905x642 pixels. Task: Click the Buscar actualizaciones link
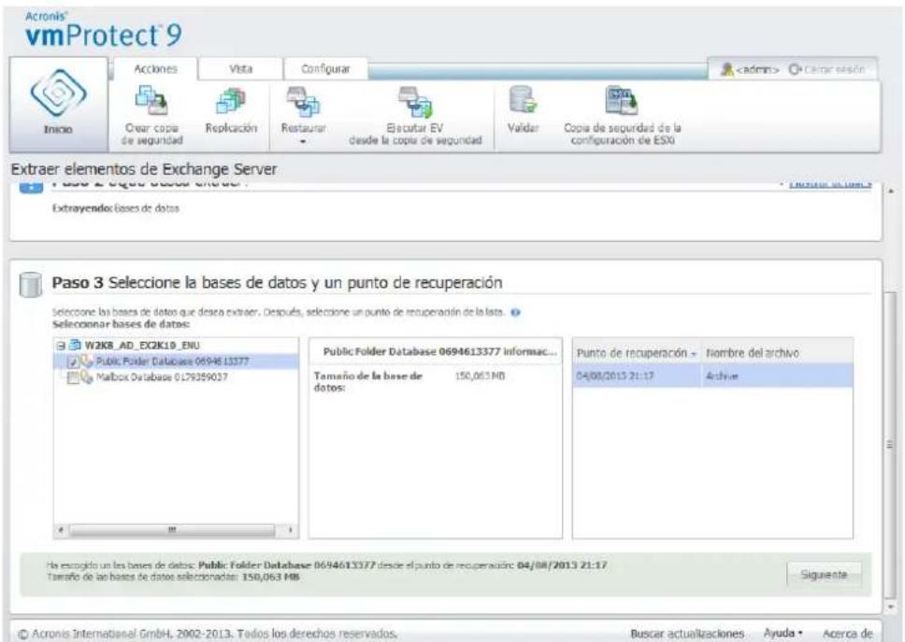pyautogui.click(x=687, y=634)
